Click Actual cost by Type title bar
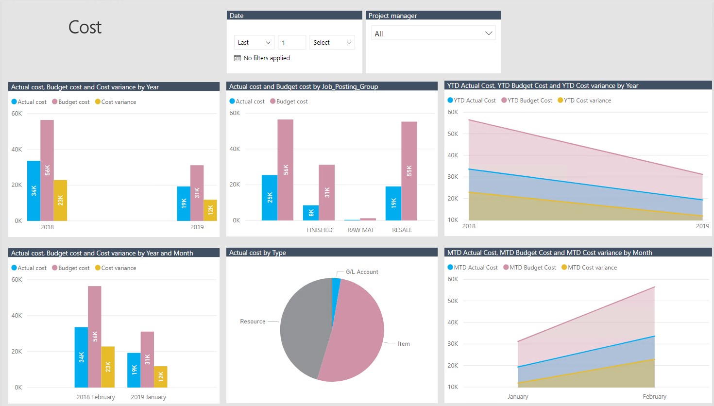Image resolution: width=714 pixels, height=406 pixels. [332, 253]
